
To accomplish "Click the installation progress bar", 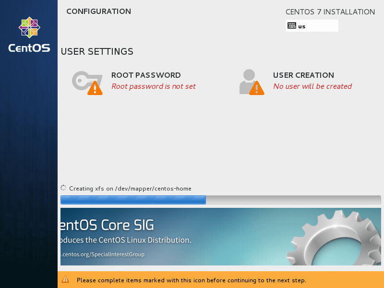I will click(221, 200).
